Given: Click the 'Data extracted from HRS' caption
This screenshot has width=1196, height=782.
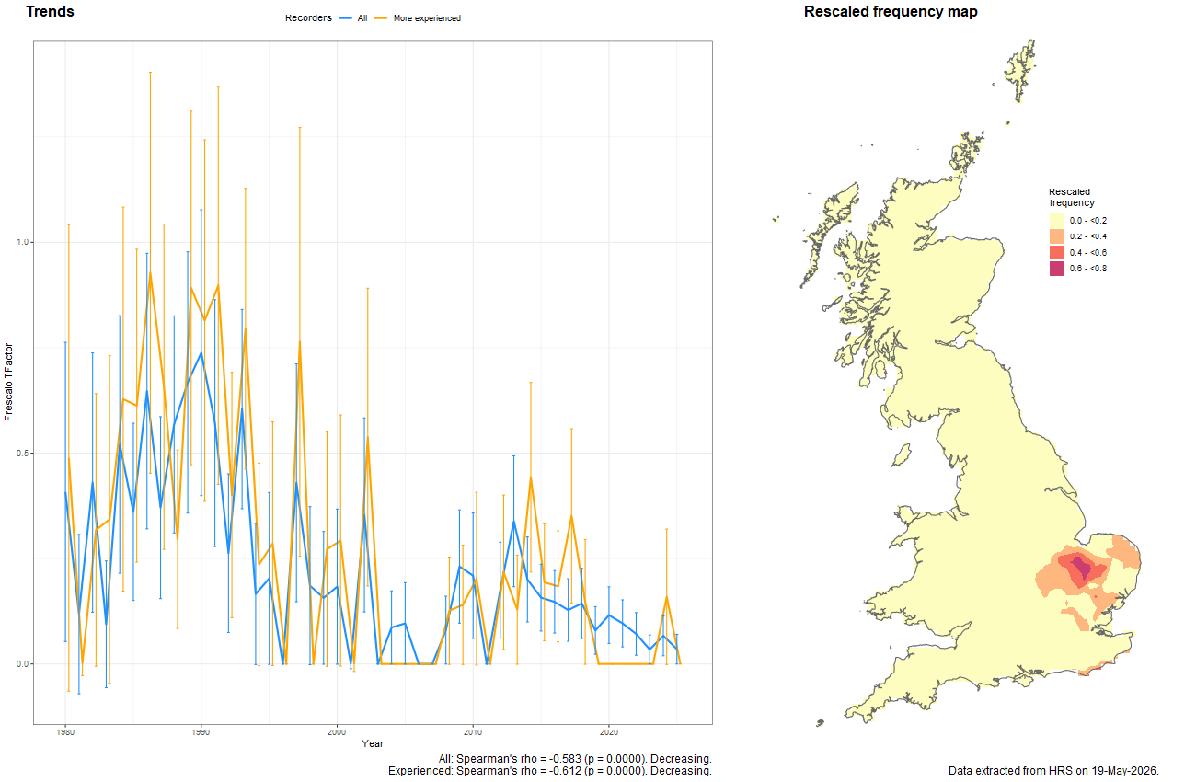Looking at the screenshot, I should [1053, 770].
